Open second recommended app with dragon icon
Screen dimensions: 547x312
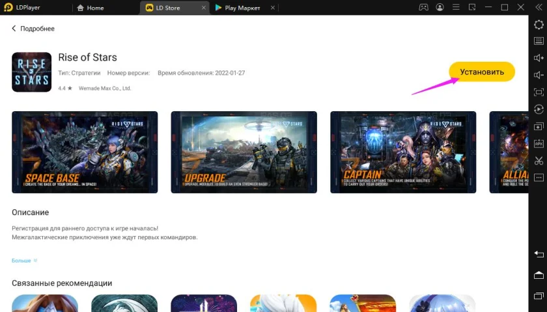pos(124,304)
